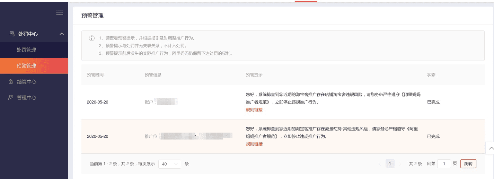This screenshot has width=494, height=179.
Task: Collapse the 处罚中心 menu chevron
Action: click(x=62, y=34)
